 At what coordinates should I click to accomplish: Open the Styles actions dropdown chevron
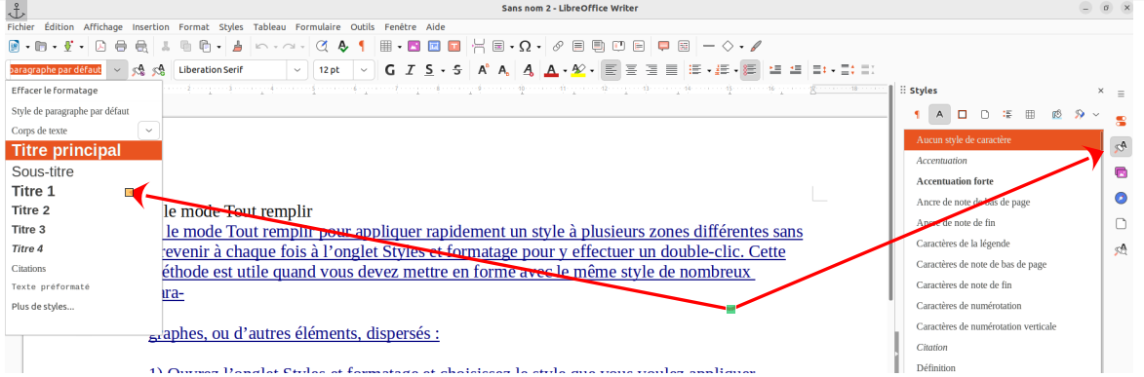[1096, 115]
